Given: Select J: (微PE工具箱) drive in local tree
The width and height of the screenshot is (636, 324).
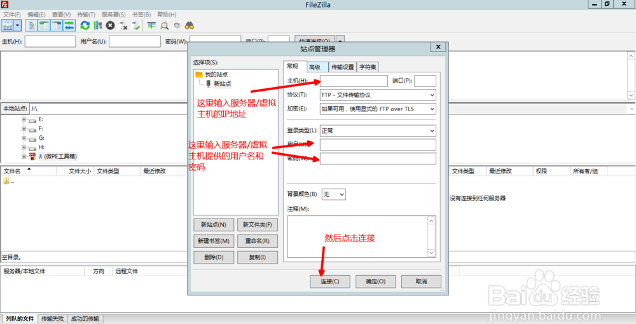Looking at the screenshot, I should pyautogui.click(x=57, y=156).
